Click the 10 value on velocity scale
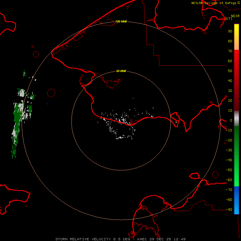Screen dimensions: 241x241 click(x=230, y=111)
